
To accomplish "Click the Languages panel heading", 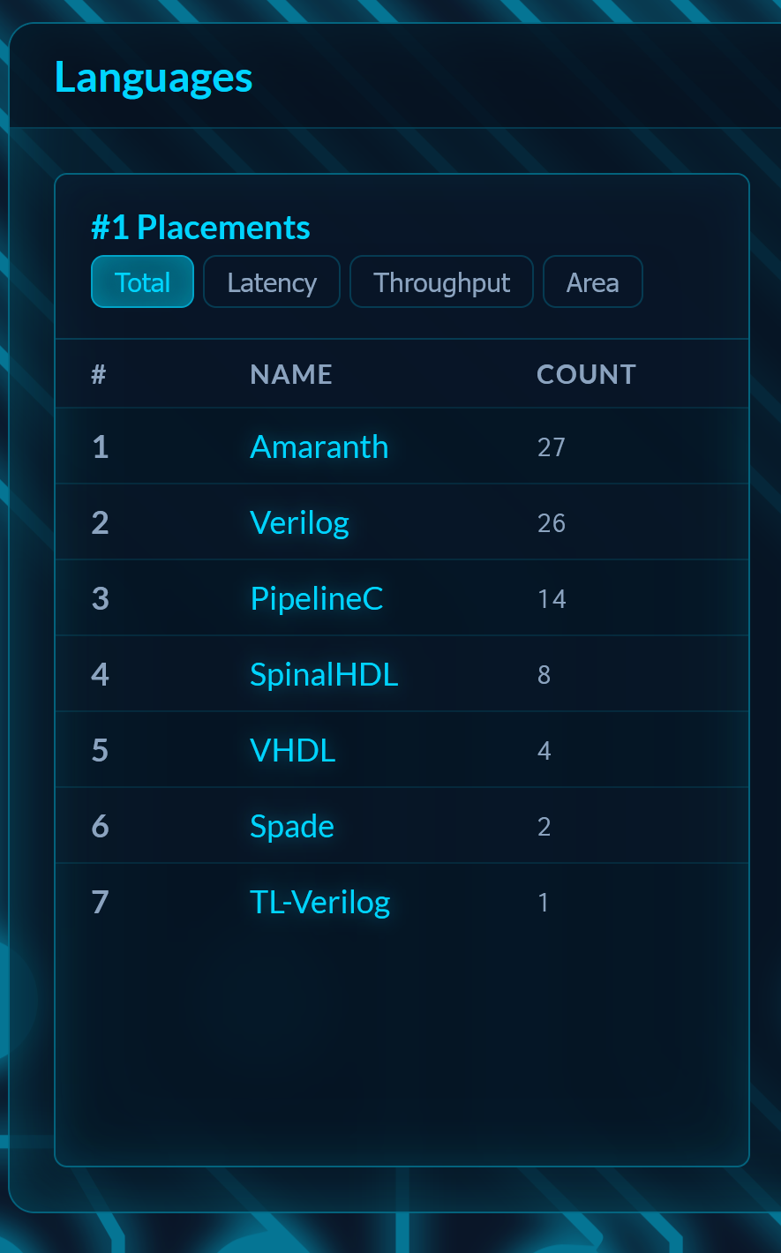I will coord(154,78).
